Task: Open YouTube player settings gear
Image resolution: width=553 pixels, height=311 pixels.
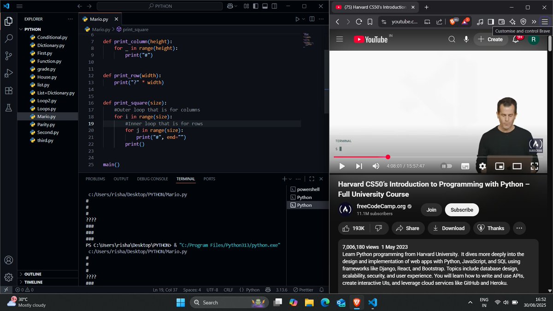Action: [x=482, y=166]
